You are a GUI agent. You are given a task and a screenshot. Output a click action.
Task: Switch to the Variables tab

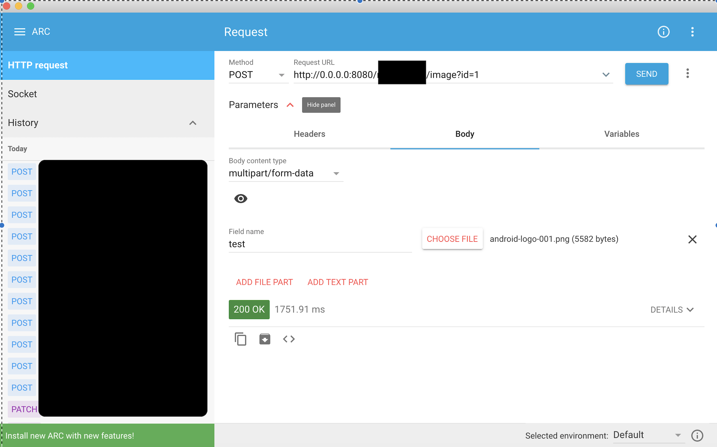(621, 134)
